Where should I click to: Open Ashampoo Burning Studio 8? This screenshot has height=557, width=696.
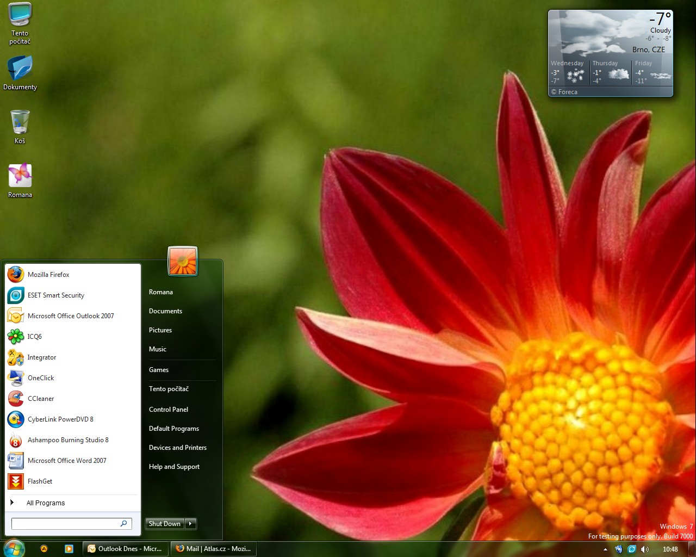pyautogui.click(x=67, y=440)
